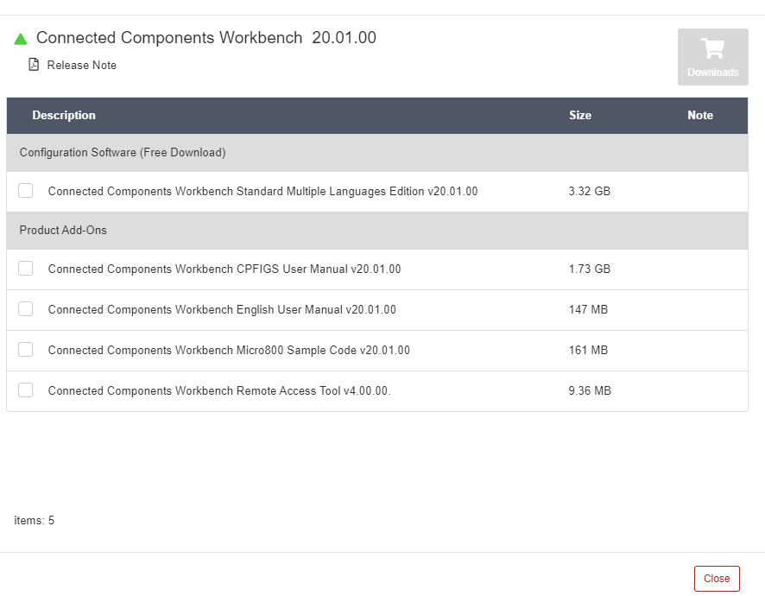Check Standard Multiple Languages Edition checkbox
Screen dimensions: 765x596
(25, 190)
